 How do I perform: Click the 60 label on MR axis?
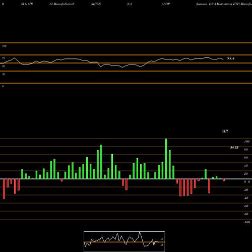(245, 158)
